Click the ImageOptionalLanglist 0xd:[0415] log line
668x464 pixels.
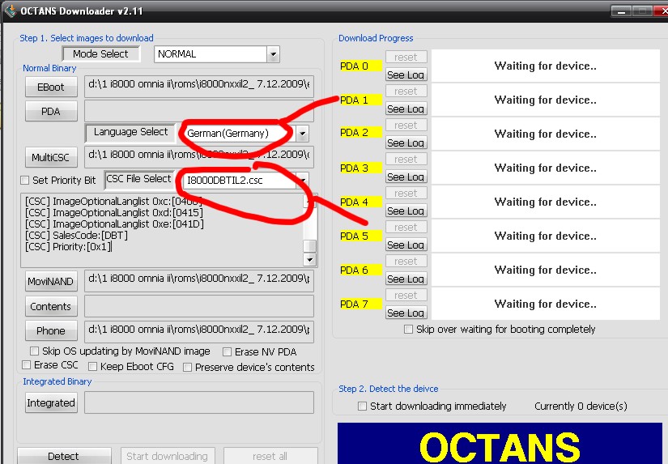114,213
